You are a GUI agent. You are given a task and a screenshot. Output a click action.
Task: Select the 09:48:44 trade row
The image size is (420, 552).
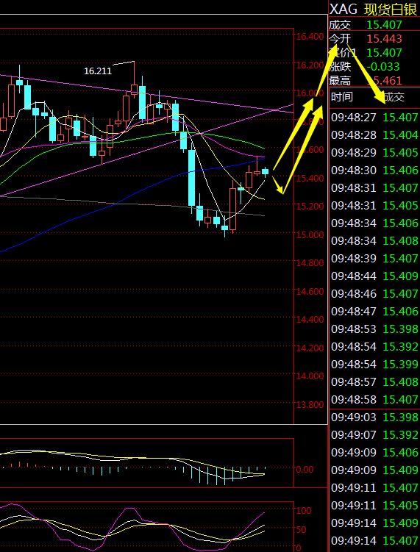[374, 276]
